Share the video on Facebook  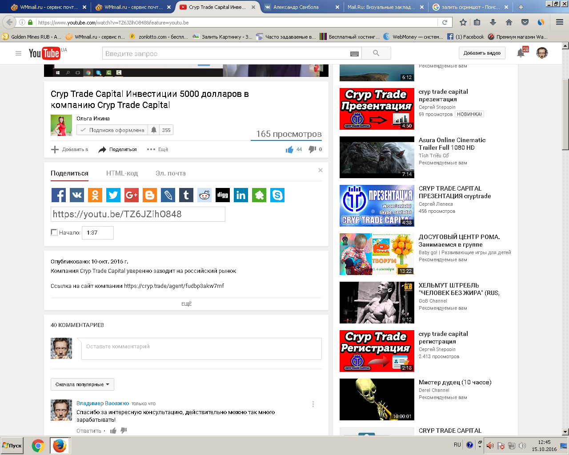pos(59,195)
